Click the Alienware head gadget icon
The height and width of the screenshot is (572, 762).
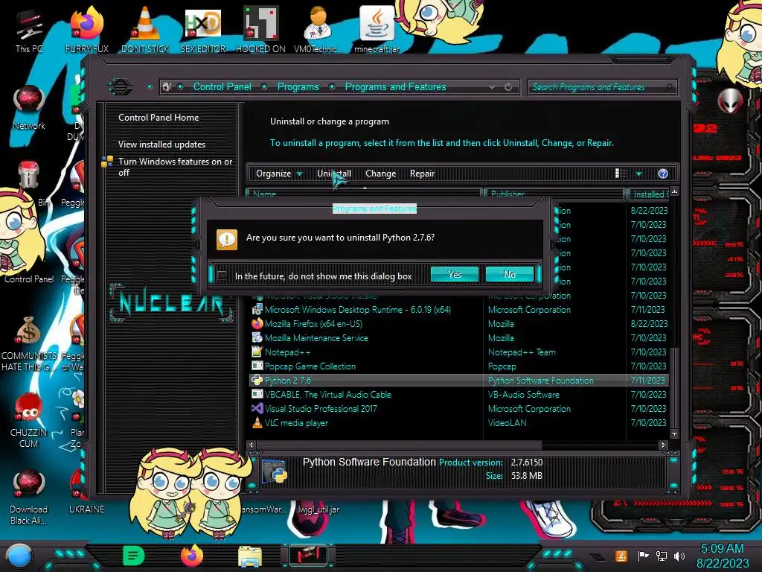(x=729, y=101)
